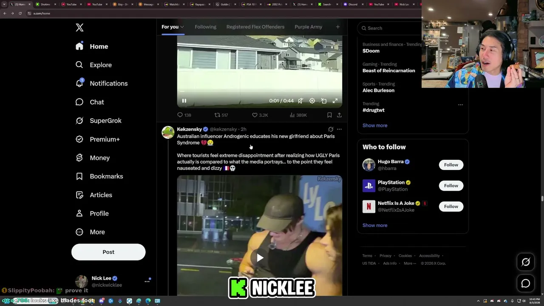This screenshot has height=306, width=544.
Task: Open Nick Lee account options menu
Action: coord(147,281)
